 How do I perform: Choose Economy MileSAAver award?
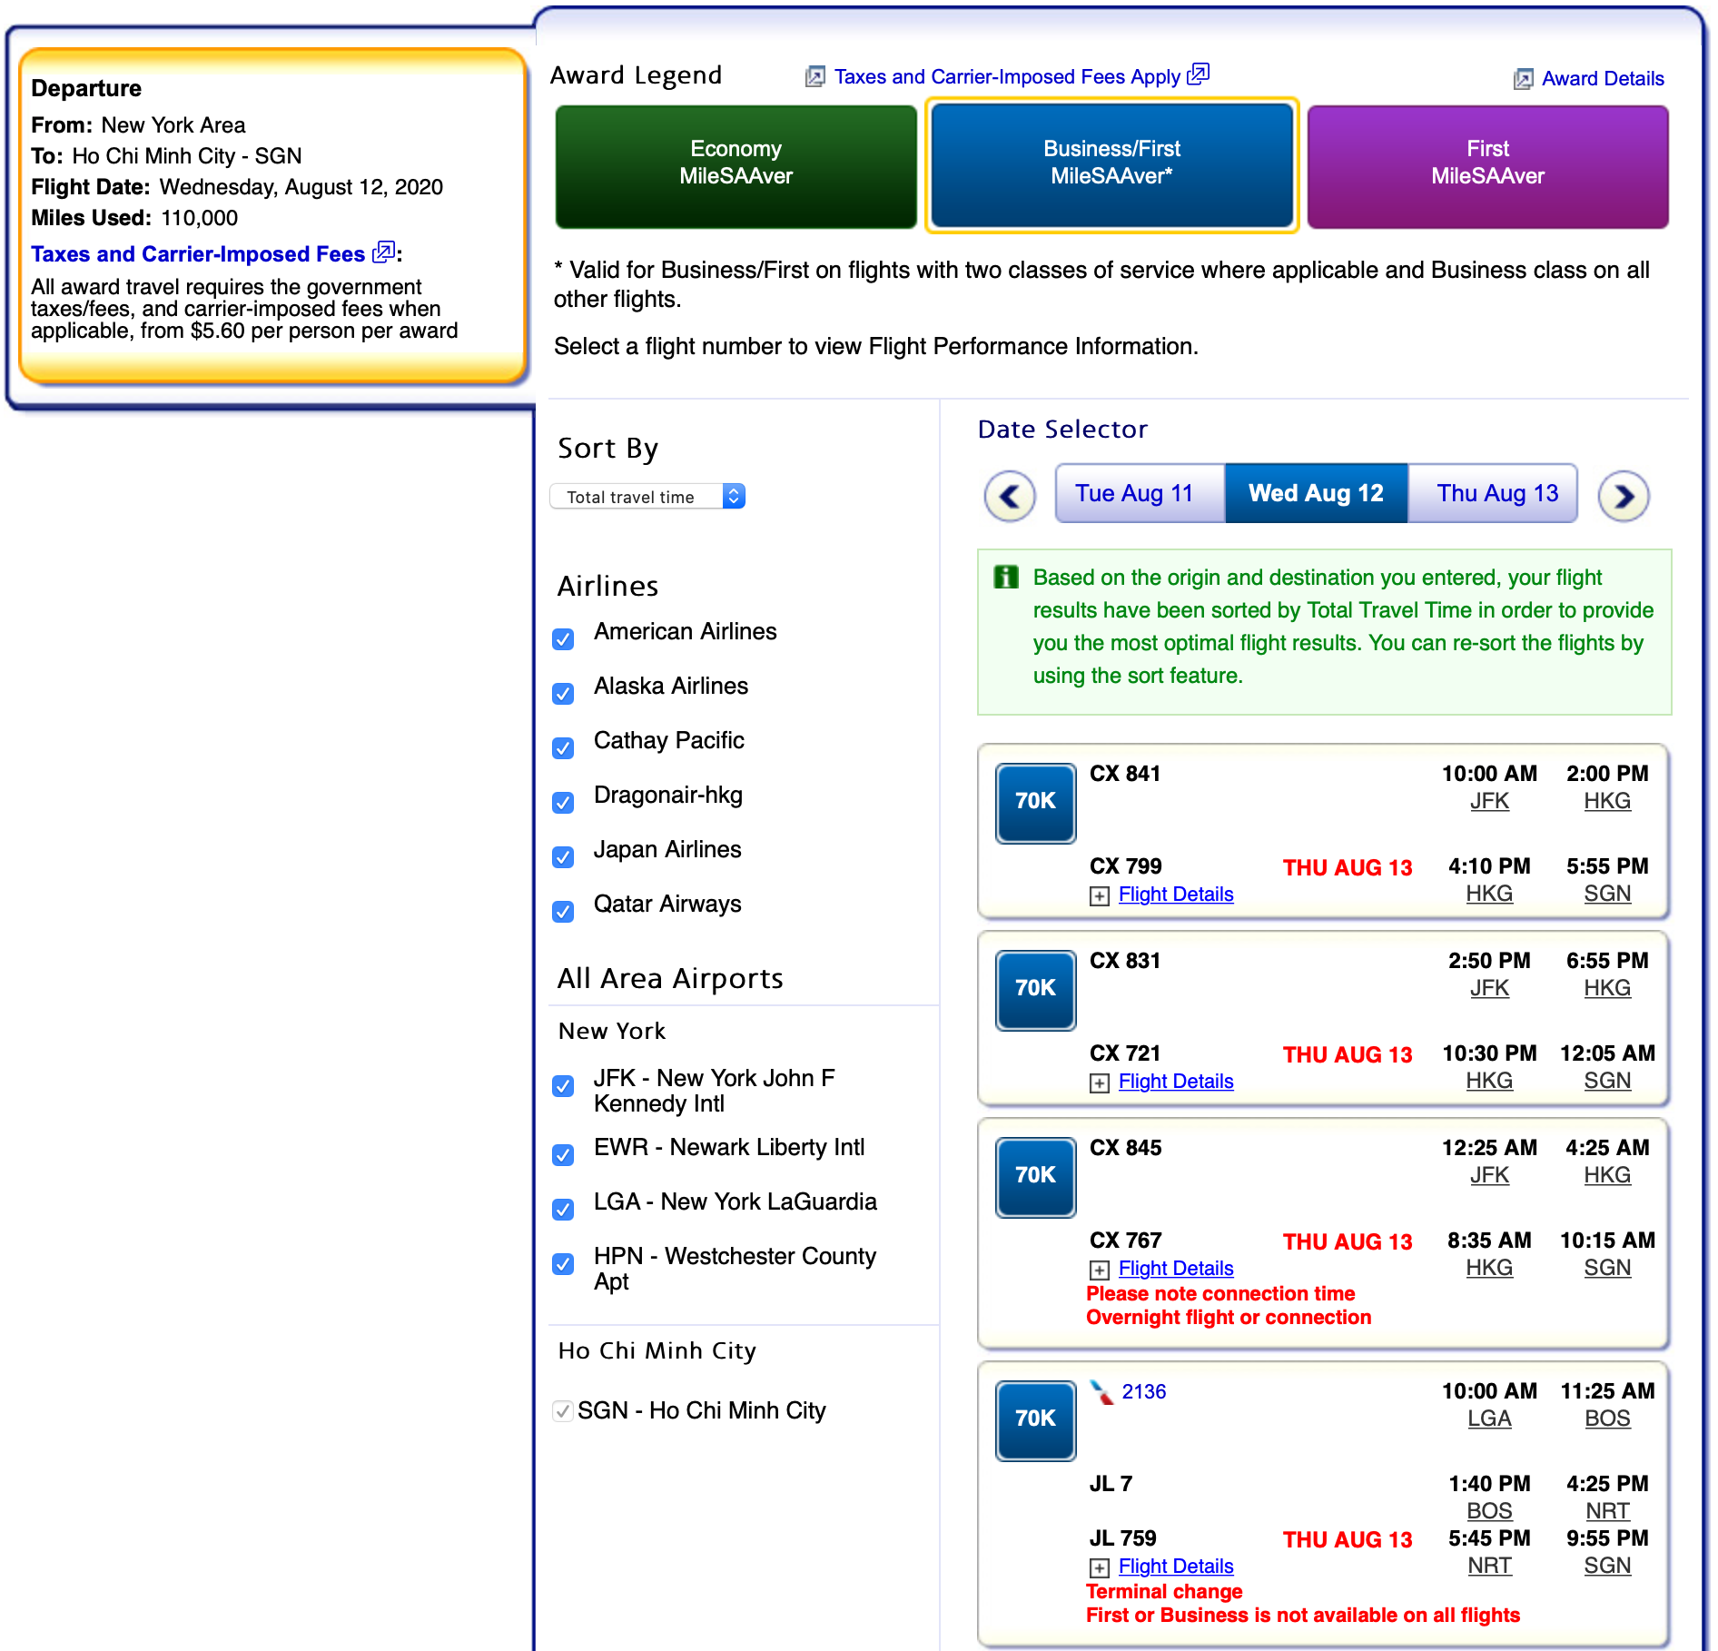coord(736,166)
